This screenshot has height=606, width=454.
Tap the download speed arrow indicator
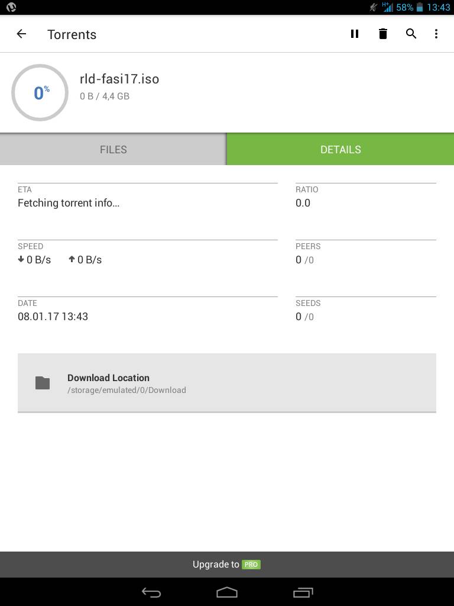point(21,259)
